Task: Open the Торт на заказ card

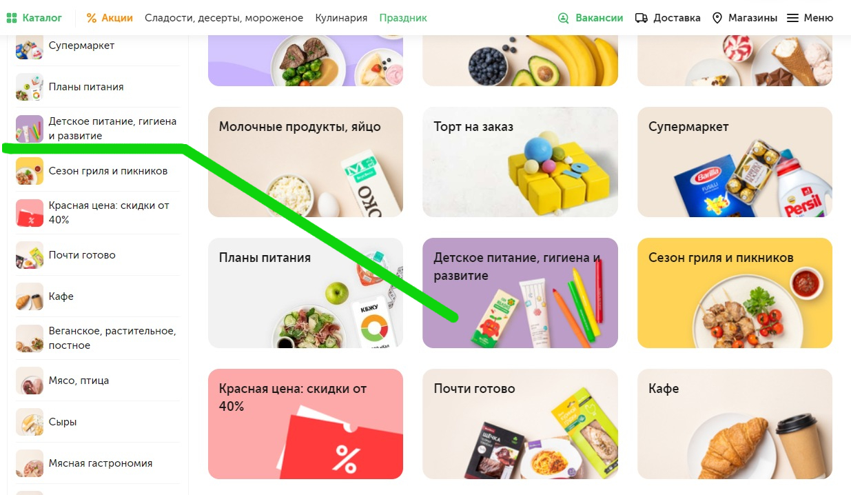Action: point(520,162)
